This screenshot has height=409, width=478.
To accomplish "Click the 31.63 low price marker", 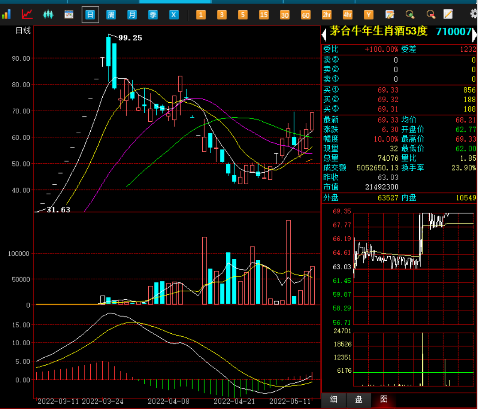I will [58, 210].
